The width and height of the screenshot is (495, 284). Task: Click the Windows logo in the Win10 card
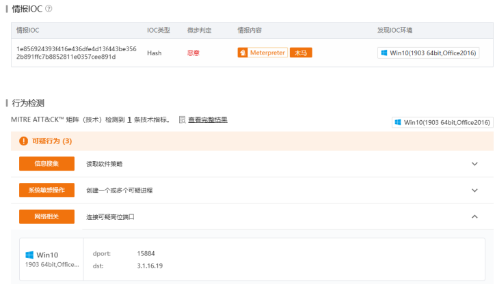[29, 255]
